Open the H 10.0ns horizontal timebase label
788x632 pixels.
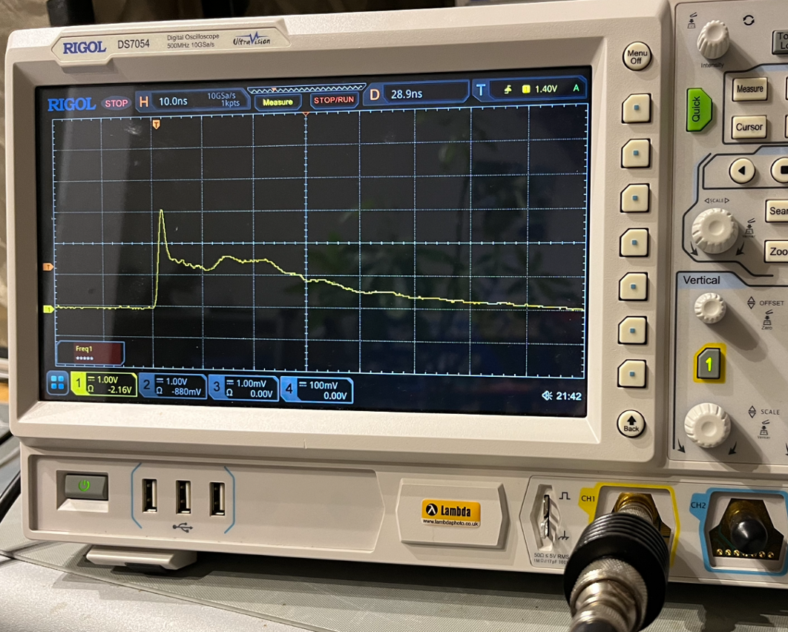[x=192, y=100]
